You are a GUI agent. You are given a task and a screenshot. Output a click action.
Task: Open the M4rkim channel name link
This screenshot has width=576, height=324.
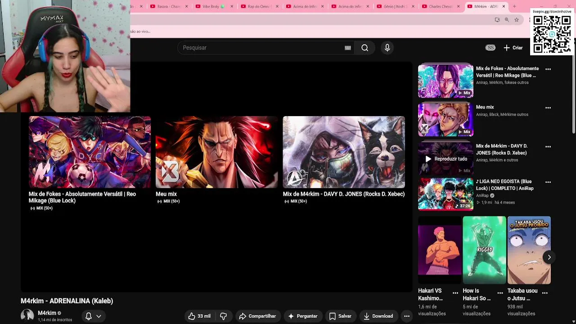pos(47,313)
